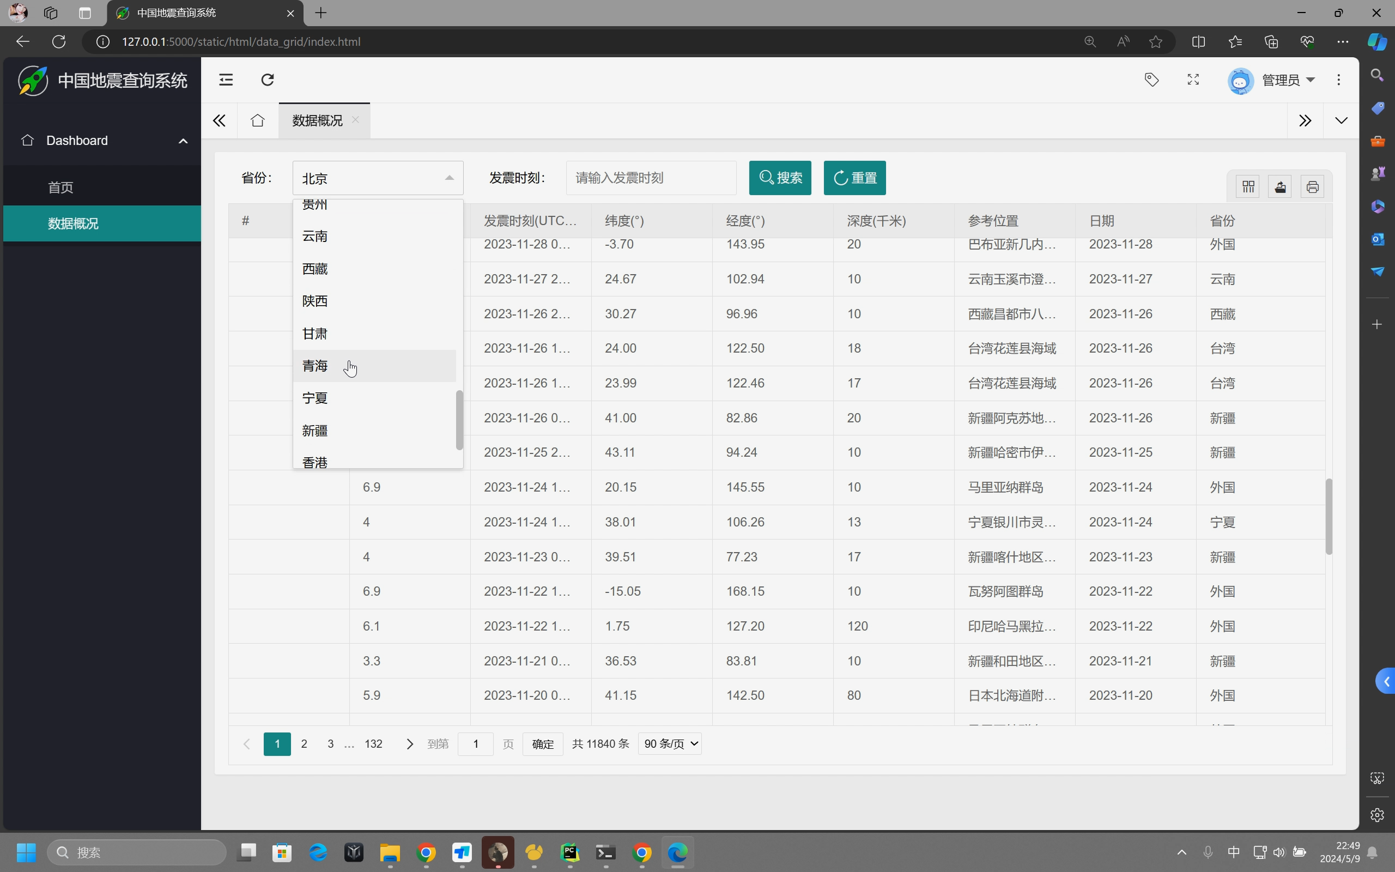
Task: Click the refresh icon beside menu toggle
Action: 268,80
